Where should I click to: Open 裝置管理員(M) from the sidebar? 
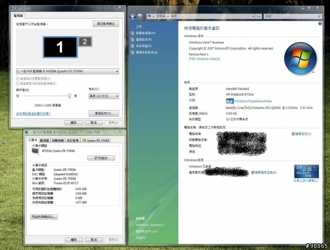145,33
